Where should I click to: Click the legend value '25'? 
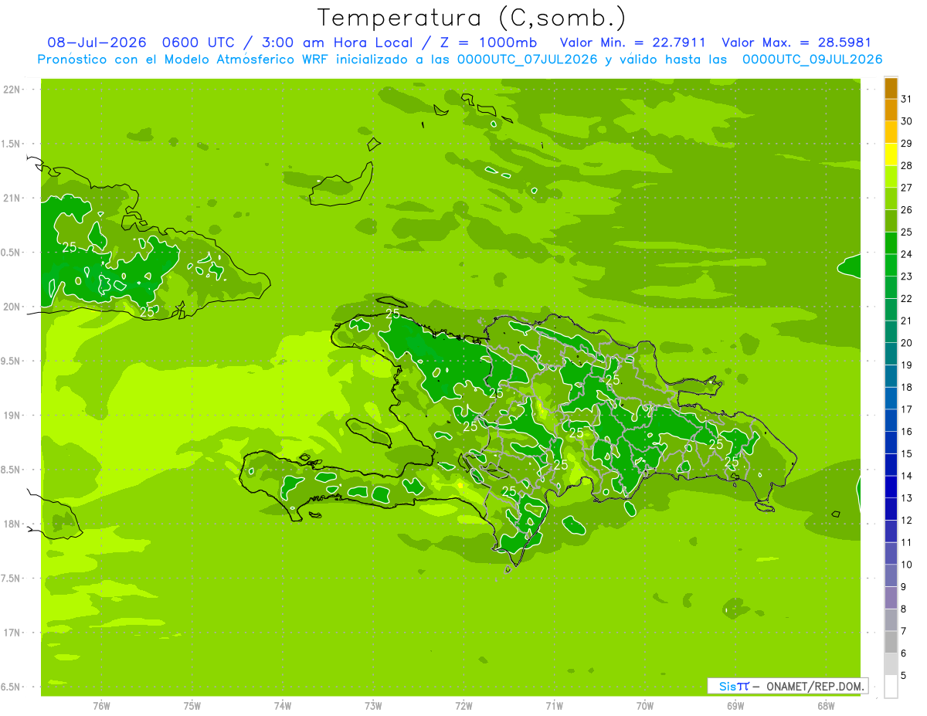pyautogui.click(x=907, y=232)
